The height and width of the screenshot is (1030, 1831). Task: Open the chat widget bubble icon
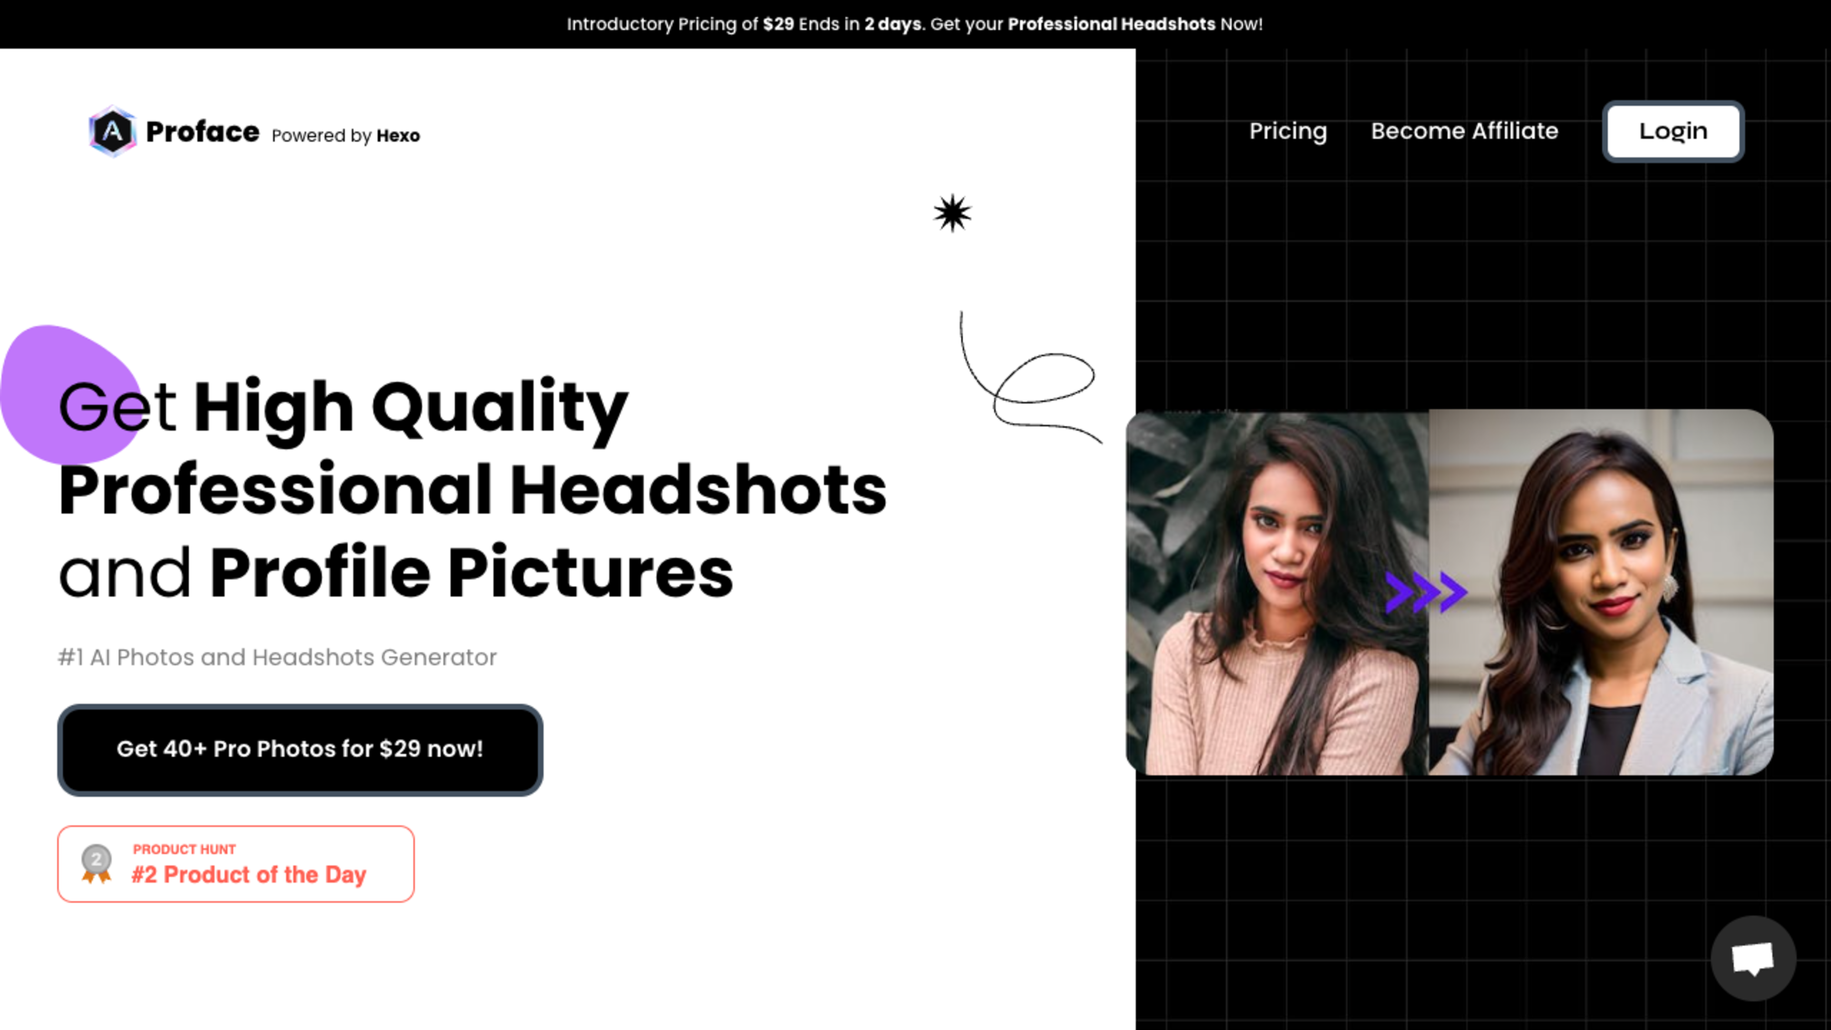tap(1753, 958)
